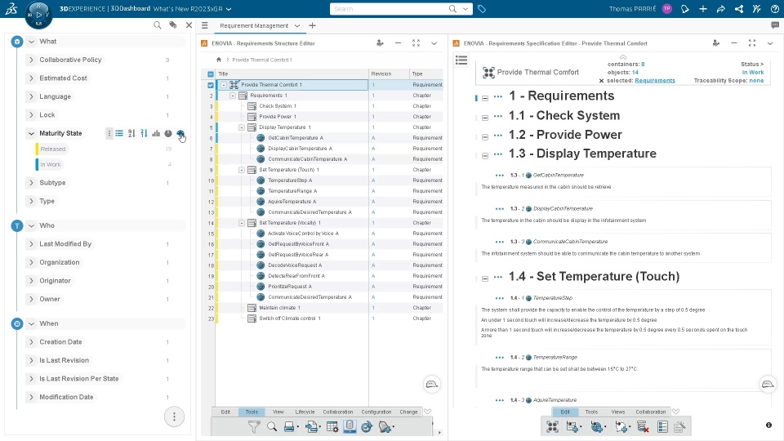Image resolution: width=784 pixels, height=441 pixels.
Task: Toggle the What filter category circle
Action: [17, 42]
